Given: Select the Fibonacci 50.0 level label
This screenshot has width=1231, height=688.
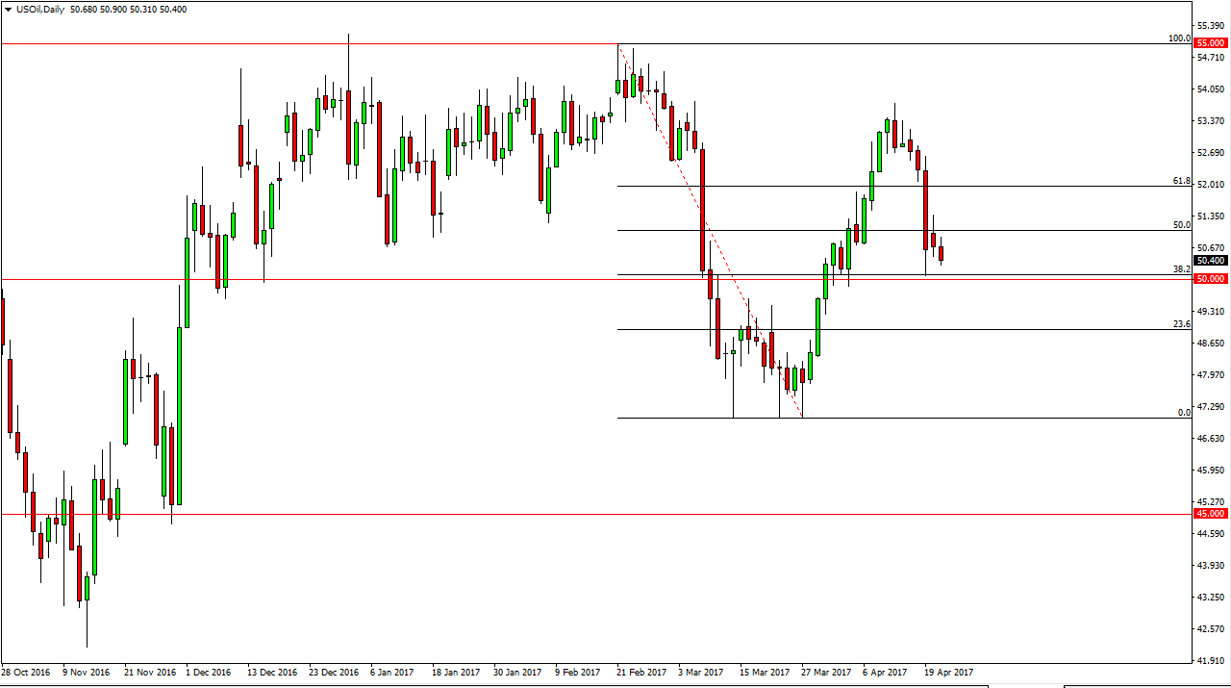Looking at the screenshot, I should tap(1181, 224).
